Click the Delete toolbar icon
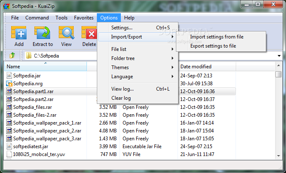 (89, 33)
